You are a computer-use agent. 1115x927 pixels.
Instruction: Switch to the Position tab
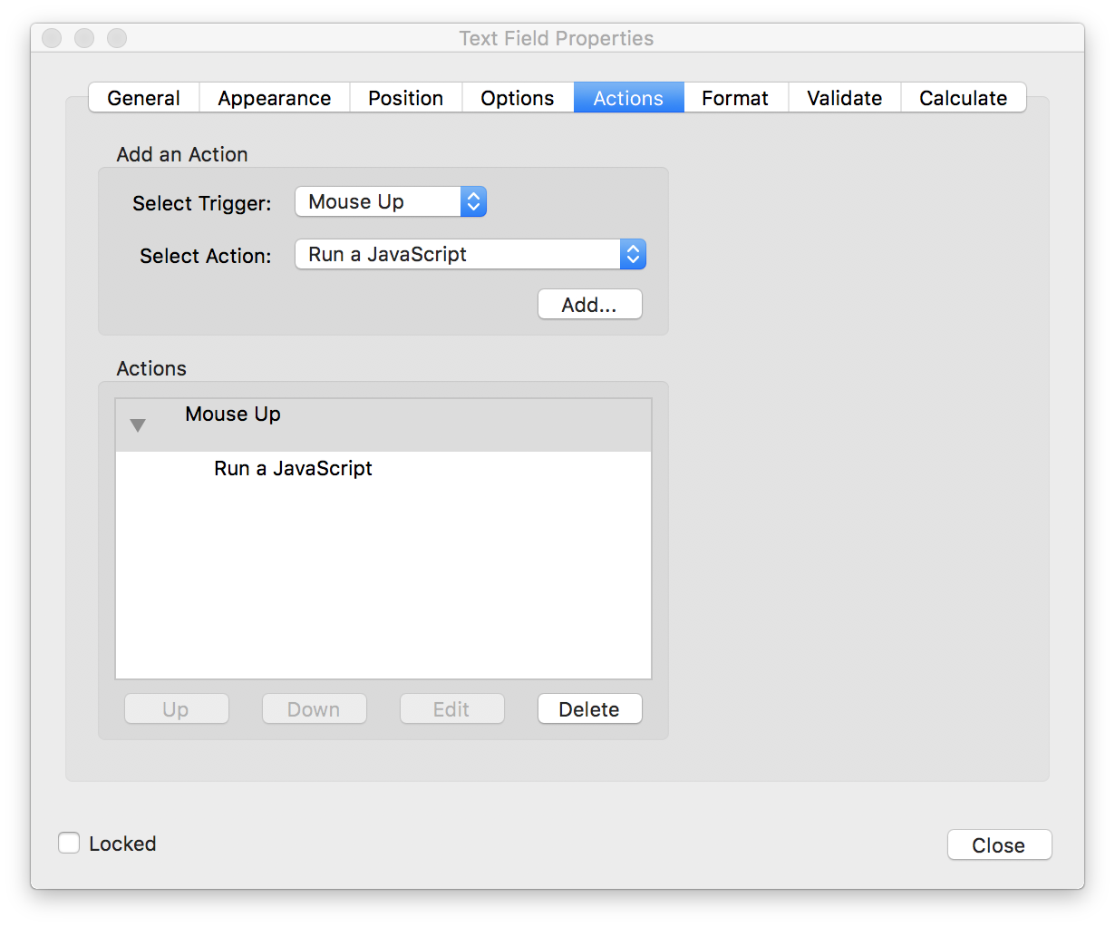pos(405,97)
